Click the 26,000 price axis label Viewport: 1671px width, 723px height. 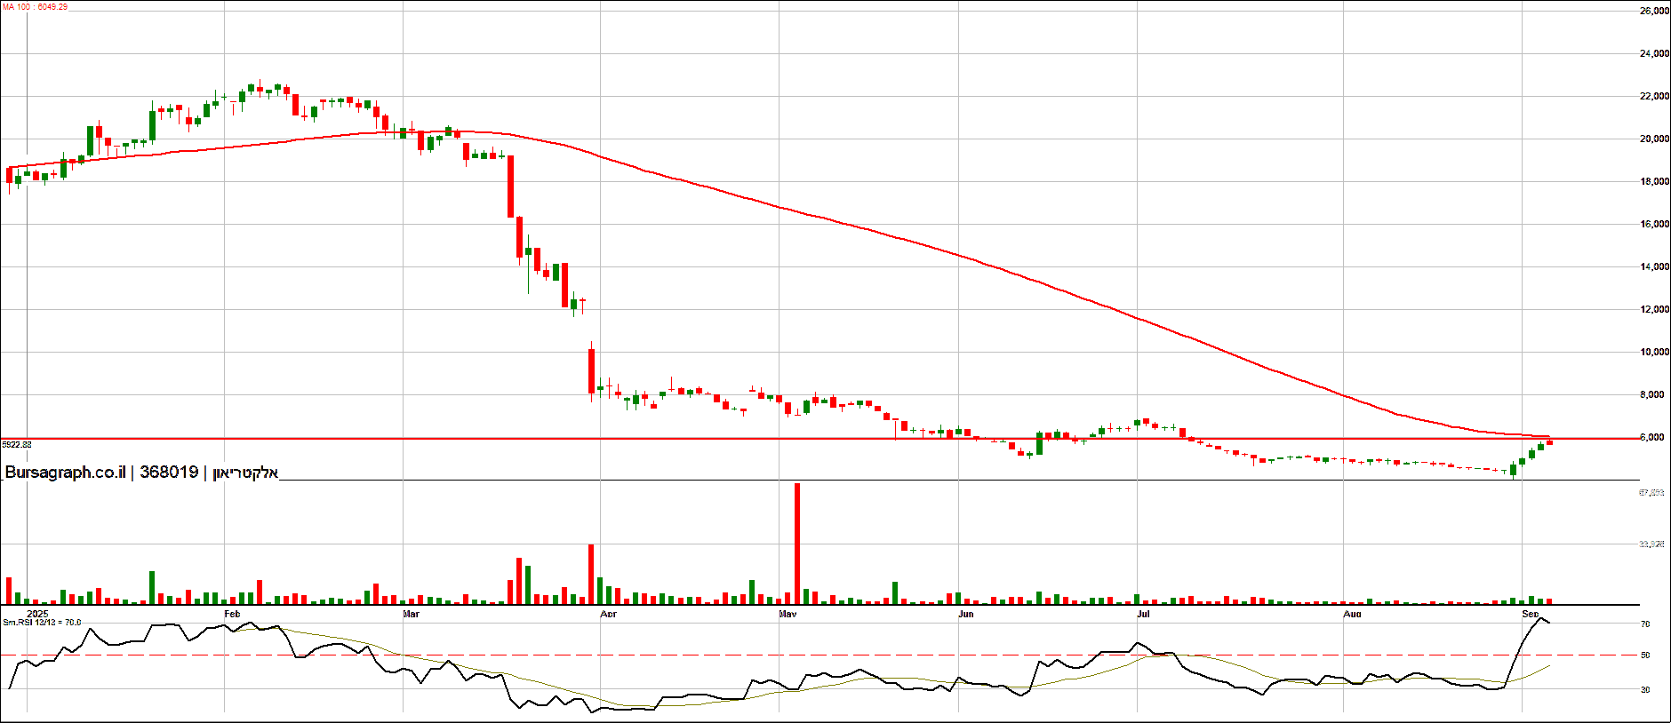1654,11
